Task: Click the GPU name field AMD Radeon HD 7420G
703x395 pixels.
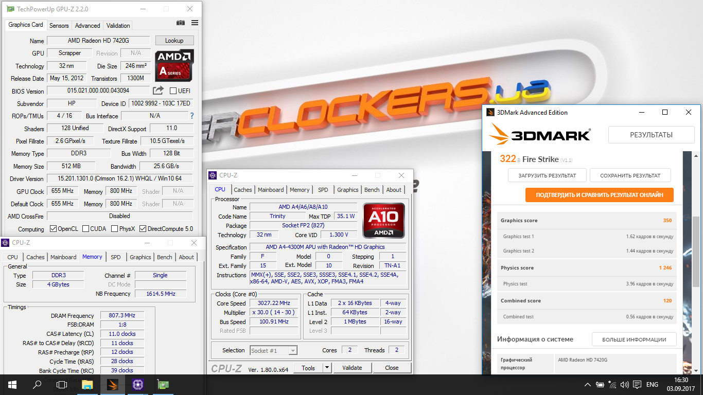Action: click(98, 41)
